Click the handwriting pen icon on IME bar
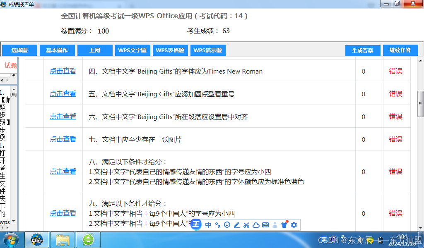The image size is (424, 248). [236, 225]
